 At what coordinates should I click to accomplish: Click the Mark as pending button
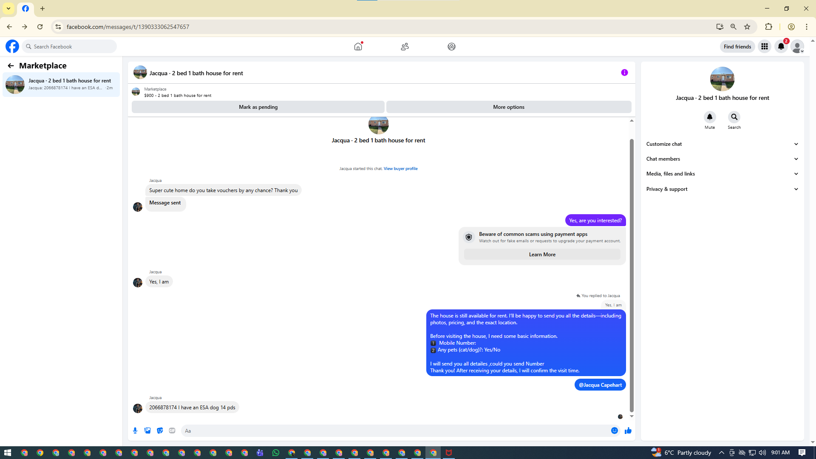258,107
